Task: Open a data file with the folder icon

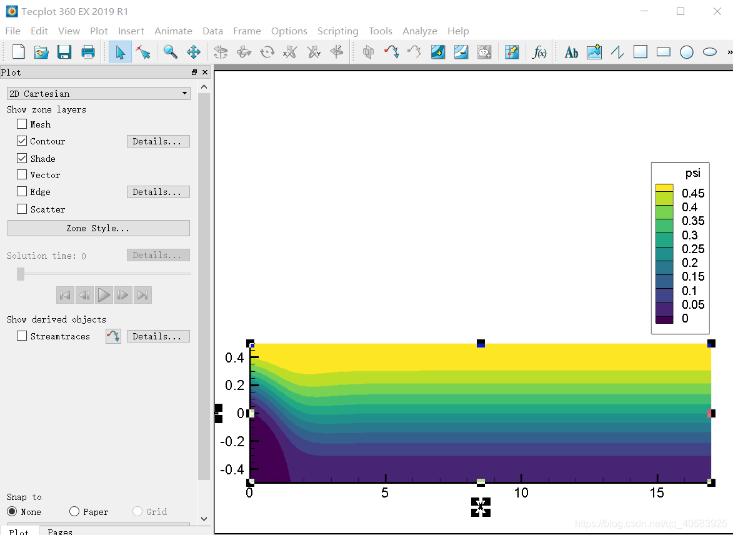Action: [x=41, y=51]
